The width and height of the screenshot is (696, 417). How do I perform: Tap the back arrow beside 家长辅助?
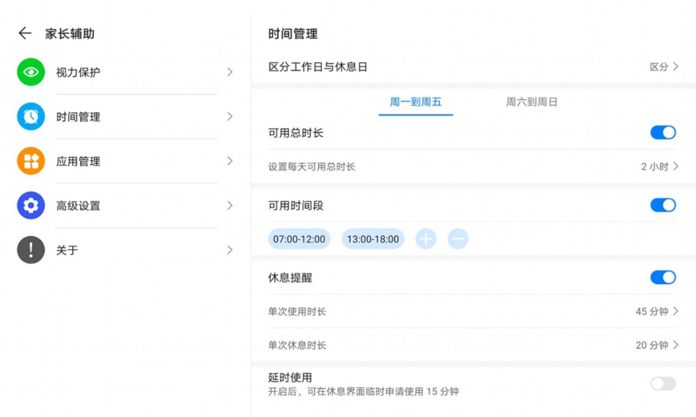click(x=25, y=33)
